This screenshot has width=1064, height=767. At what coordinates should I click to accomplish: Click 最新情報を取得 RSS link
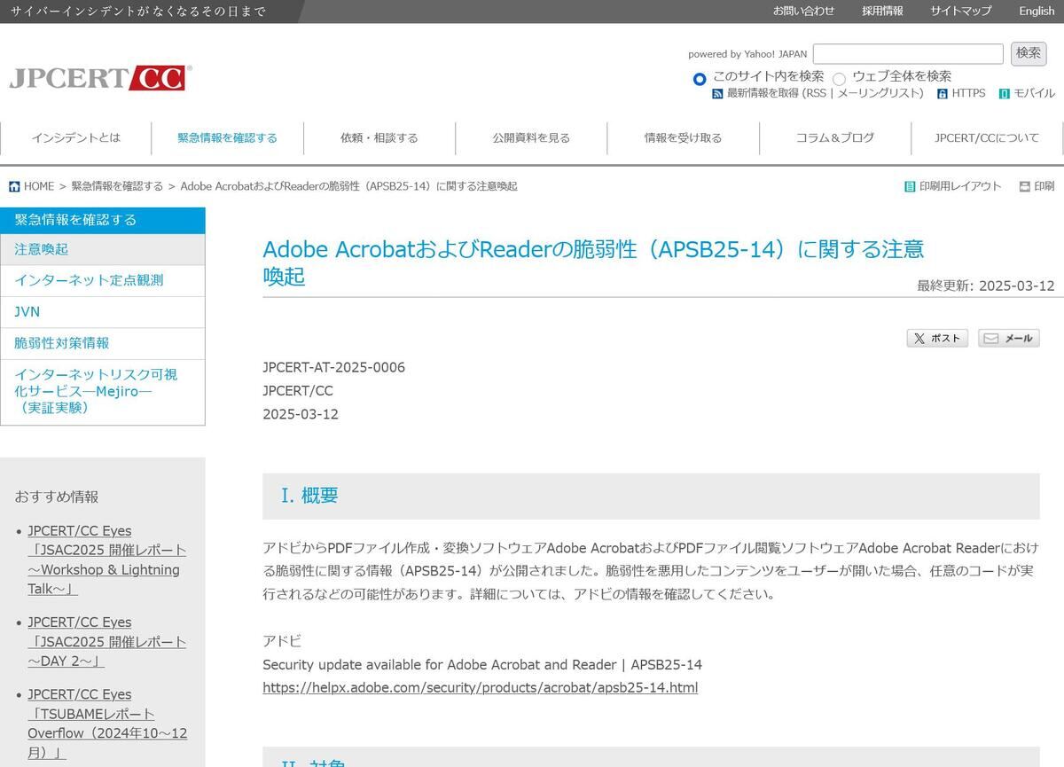pos(763,93)
